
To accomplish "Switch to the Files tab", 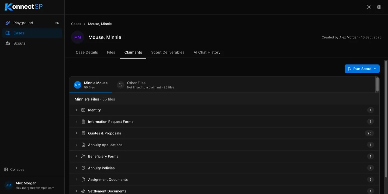I will point(111,52).
